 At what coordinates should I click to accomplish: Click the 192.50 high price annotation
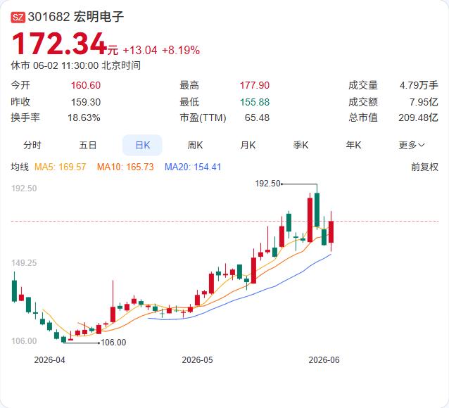click(x=267, y=184)
